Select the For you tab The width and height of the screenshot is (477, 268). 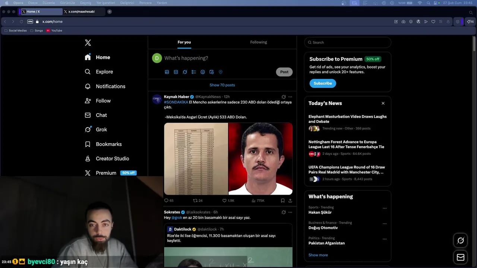(184, 42)
